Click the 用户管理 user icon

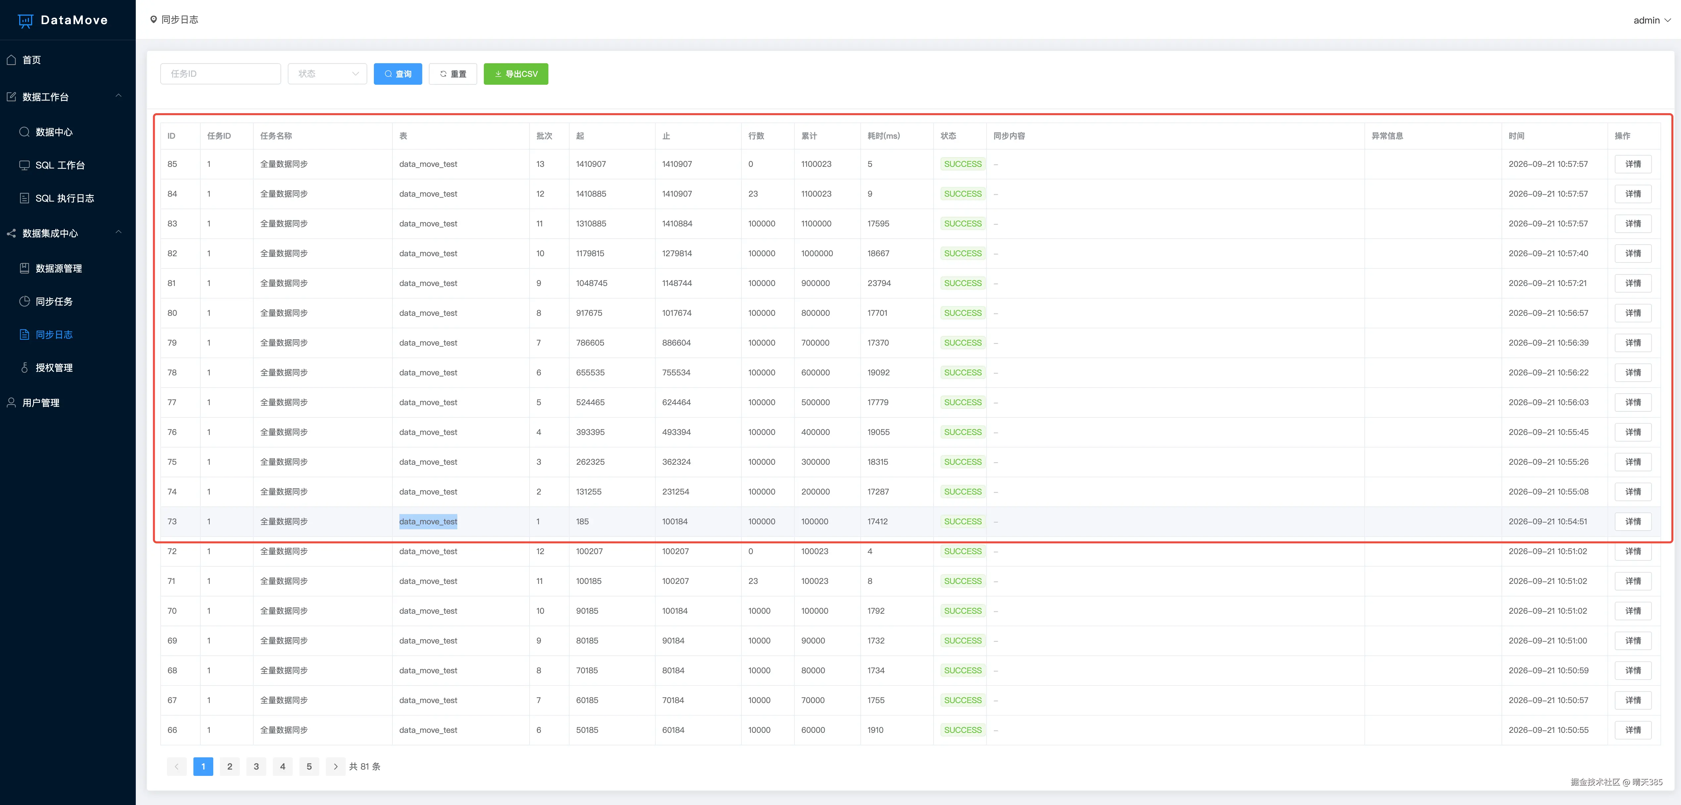11,403
